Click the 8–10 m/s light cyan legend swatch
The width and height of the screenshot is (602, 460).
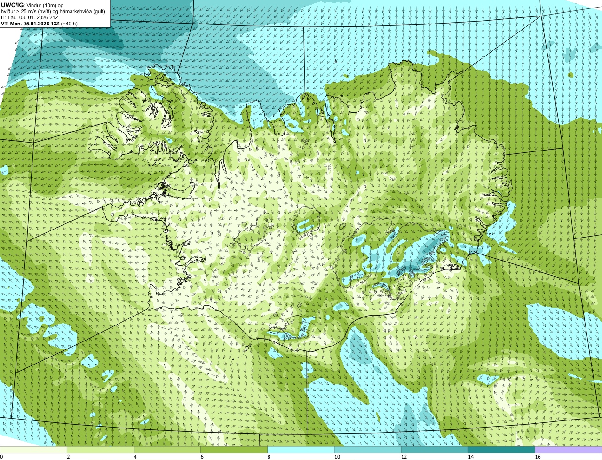coord(301,450)
